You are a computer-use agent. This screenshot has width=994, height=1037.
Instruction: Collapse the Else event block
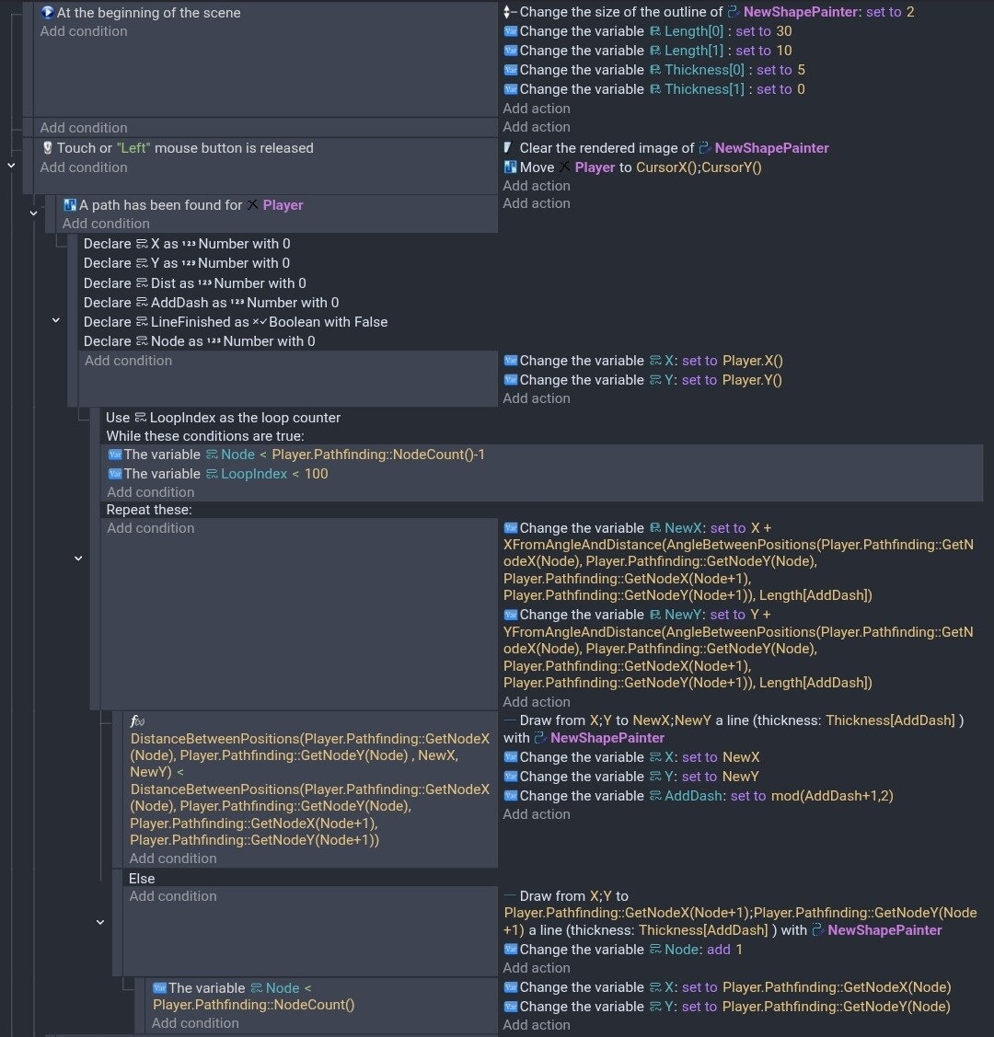click(100, 921)
